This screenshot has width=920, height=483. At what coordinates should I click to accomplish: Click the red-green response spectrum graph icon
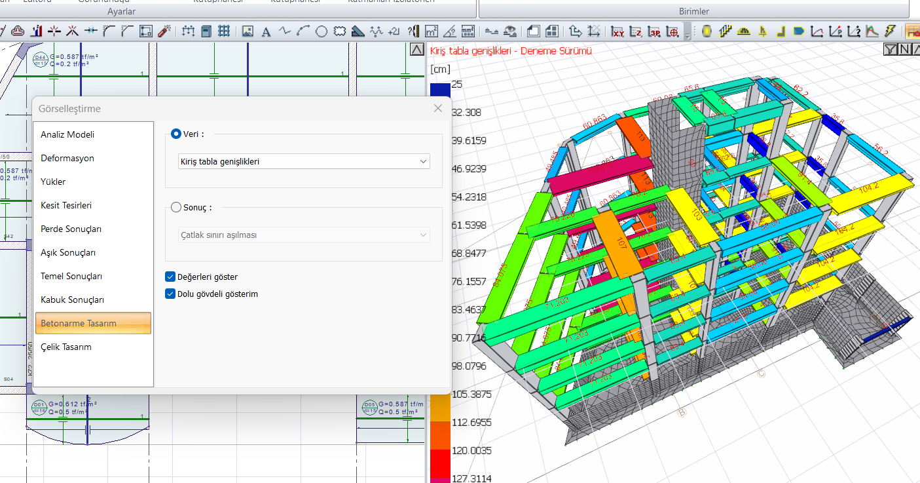872,31
